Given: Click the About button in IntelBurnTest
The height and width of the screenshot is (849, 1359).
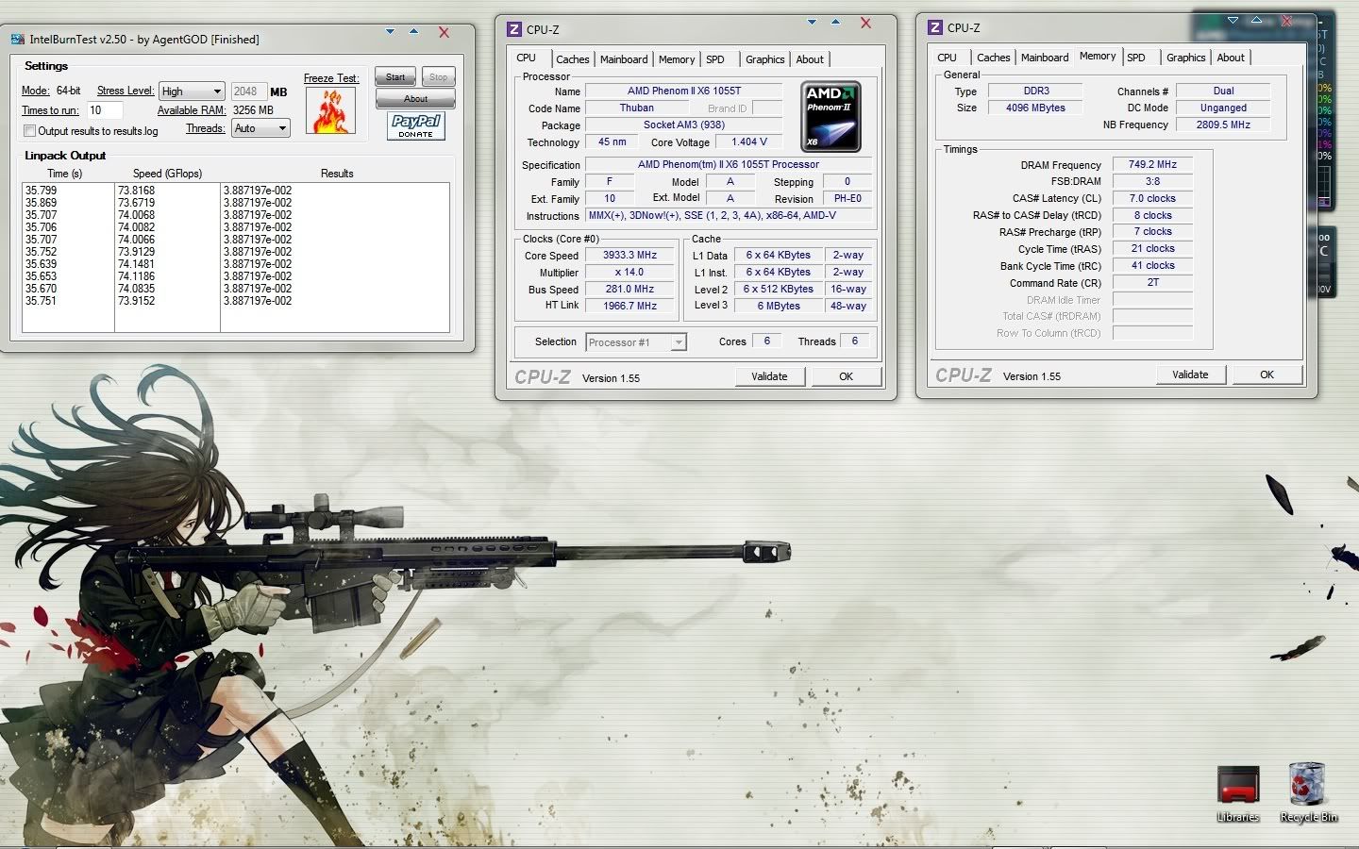Looking at the screenshot, I should tap(415, 98).
